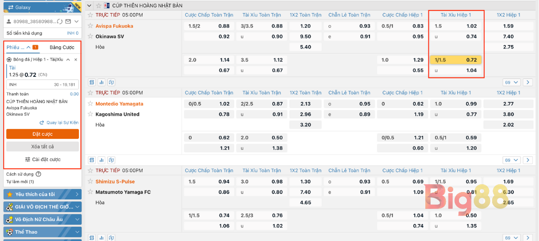Toggle favorite star for Montedio Yamagata
The height and width of the screenshot is (241, 539).
(x=91, y=104)
